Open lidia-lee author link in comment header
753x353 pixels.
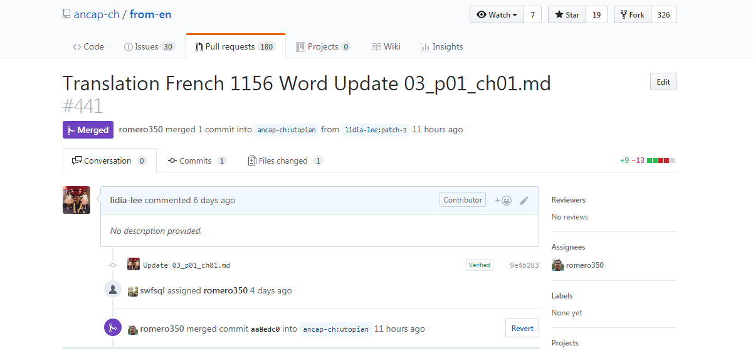[126, 200]
